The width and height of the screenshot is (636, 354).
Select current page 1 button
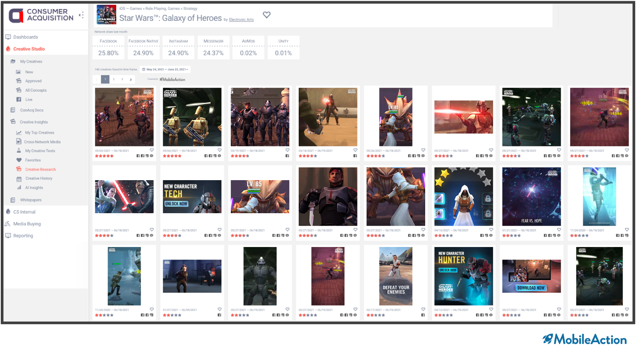[x=105, y=79]
